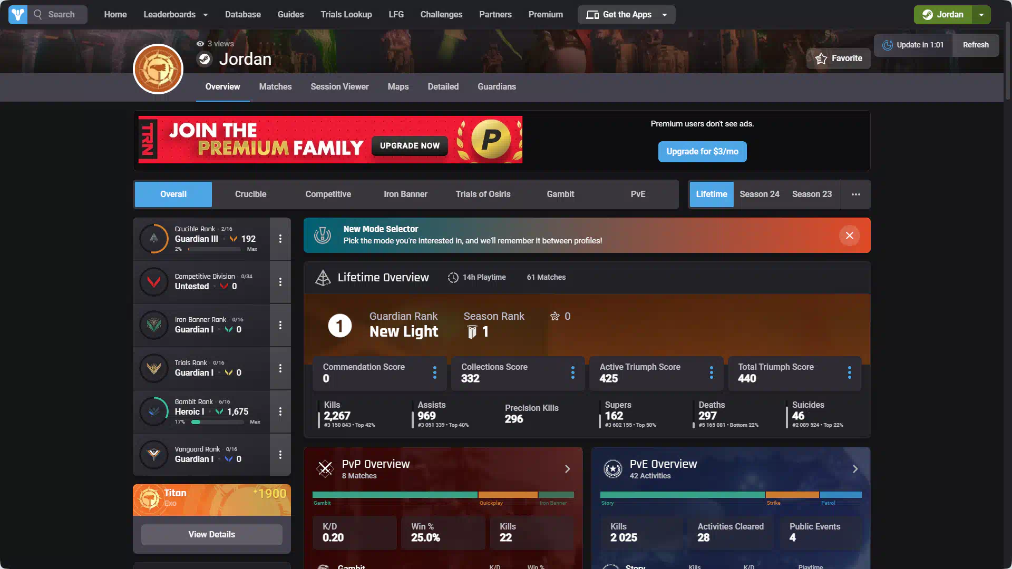Image resolution: width=1012 pixels, height=569 pixels.
Task: Open the Detailed profile tab
Action: coord(443,87)
